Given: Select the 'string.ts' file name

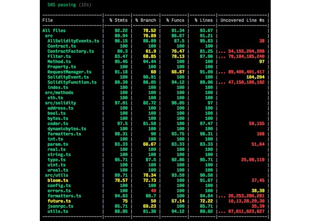Looking at the screenshot, I should tap(59, 154).
